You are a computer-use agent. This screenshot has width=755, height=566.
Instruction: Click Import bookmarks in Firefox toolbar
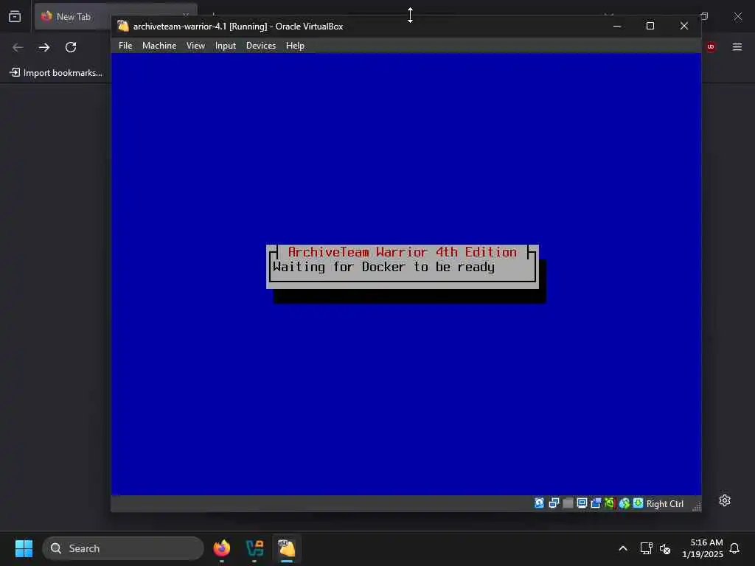(x=56, y=73)
